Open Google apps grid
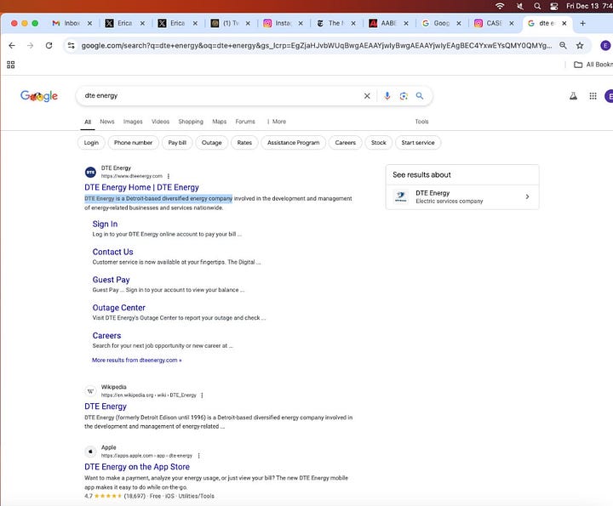Viewport: 613px width, 506px height. 593,96
